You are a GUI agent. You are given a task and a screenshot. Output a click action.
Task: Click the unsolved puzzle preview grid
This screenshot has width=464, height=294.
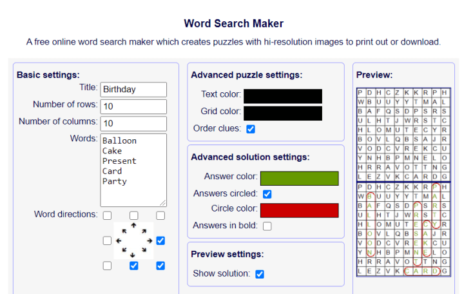[403, 134]
